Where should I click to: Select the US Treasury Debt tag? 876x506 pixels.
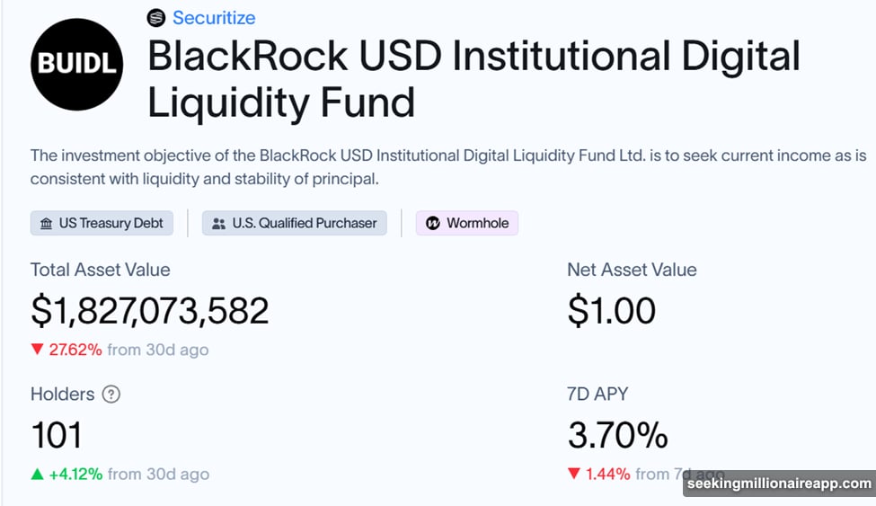coord(101,223)
